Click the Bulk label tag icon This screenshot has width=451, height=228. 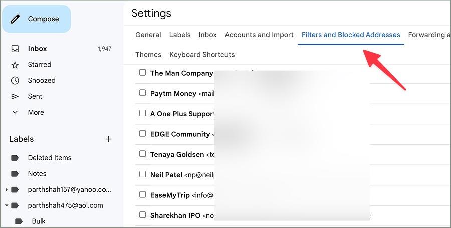[x=19, y=221]
